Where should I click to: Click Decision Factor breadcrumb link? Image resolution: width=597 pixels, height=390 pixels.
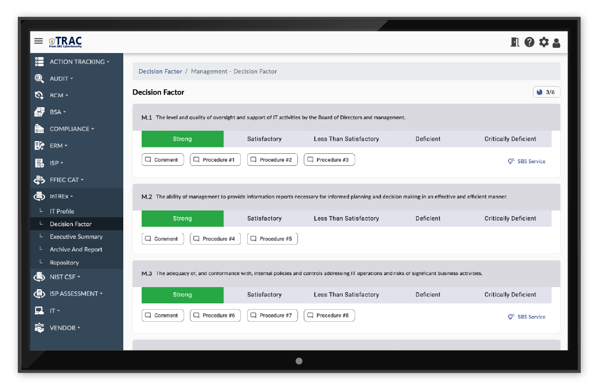tap(160, 71)
